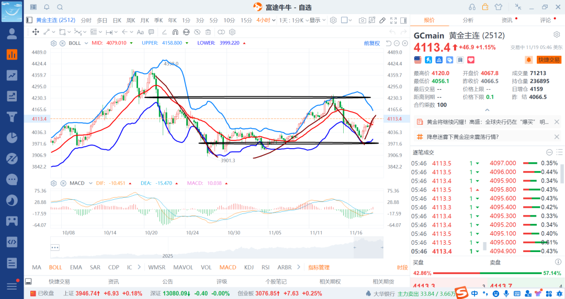Open MACD indicator settings gear
This screenshot has width=565, height=299.
click(x=54, y=183)
